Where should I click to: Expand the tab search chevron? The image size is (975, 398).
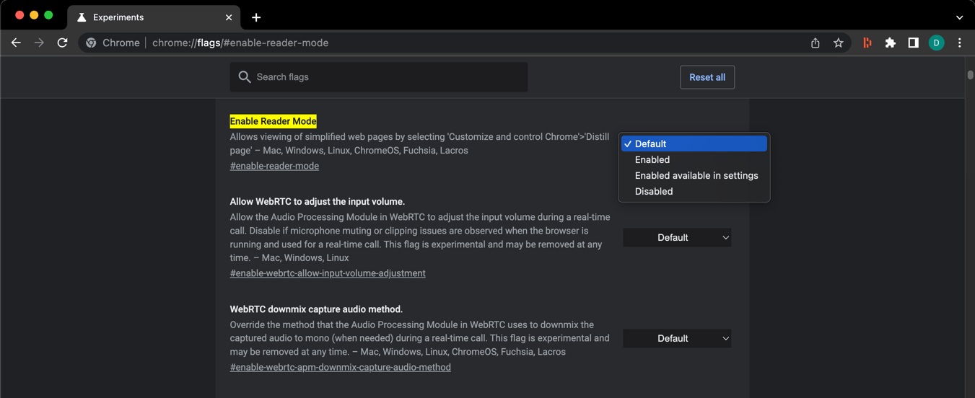959,17
